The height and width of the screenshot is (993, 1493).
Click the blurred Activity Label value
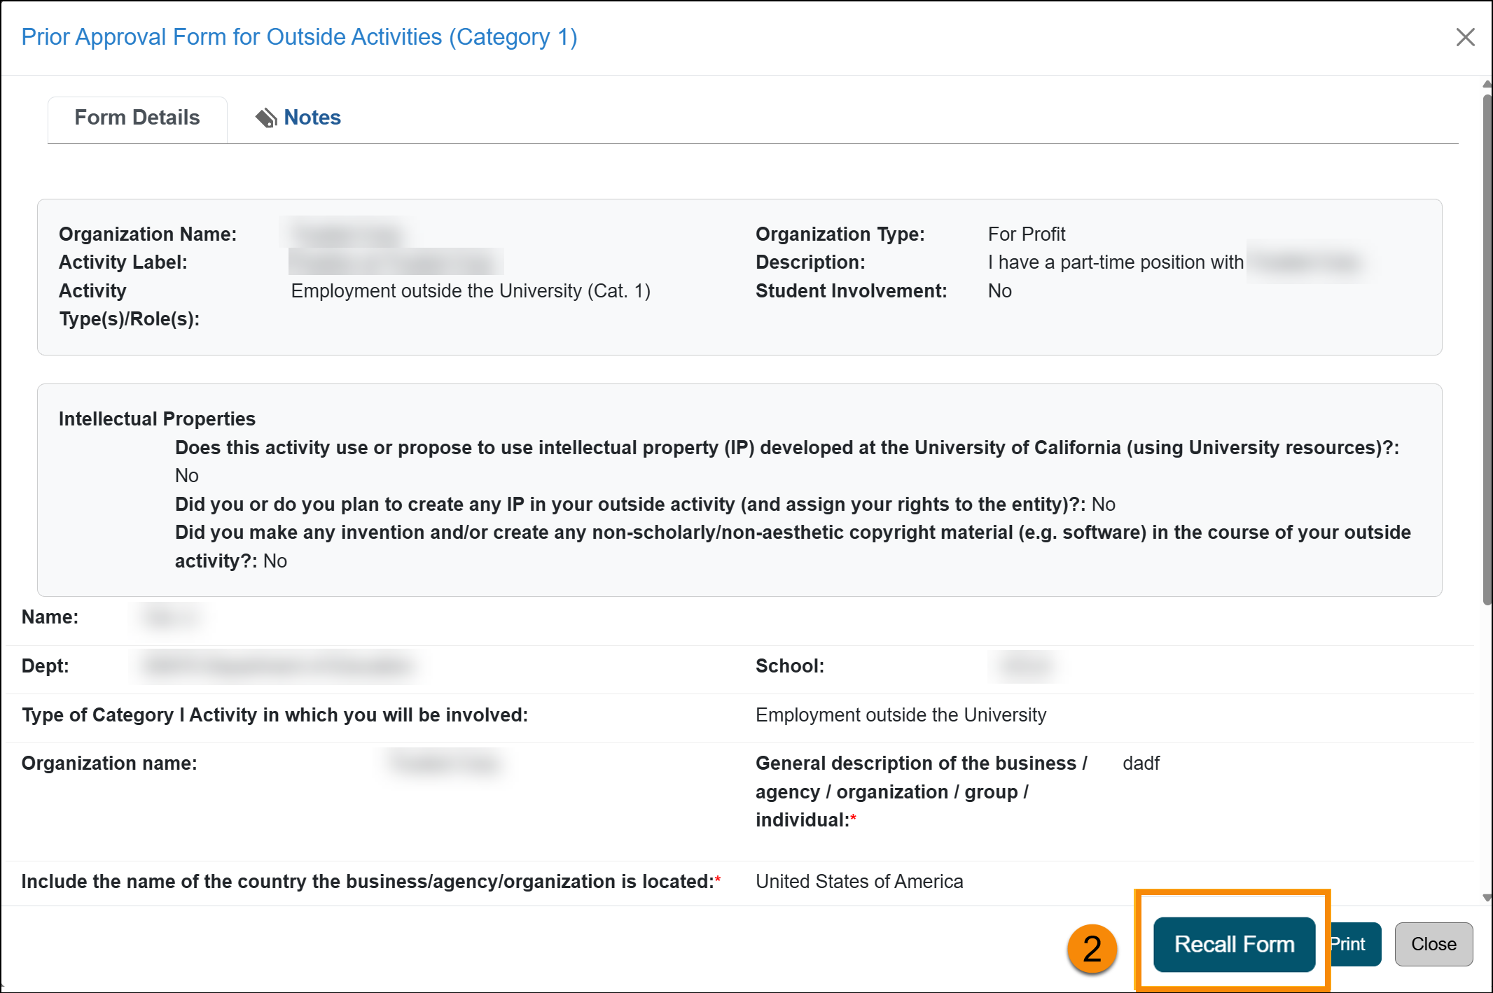396,262
